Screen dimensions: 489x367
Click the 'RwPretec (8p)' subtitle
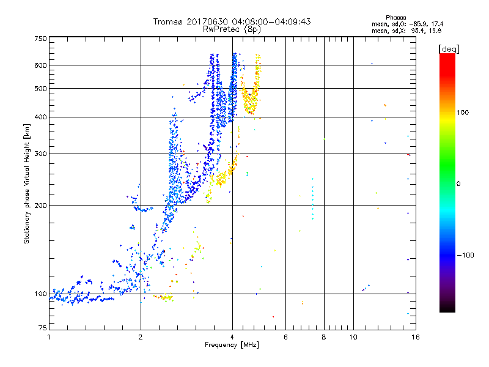(232, 29)
